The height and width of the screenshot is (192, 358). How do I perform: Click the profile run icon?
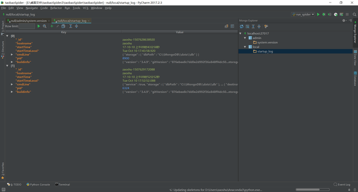coord(336,14)
